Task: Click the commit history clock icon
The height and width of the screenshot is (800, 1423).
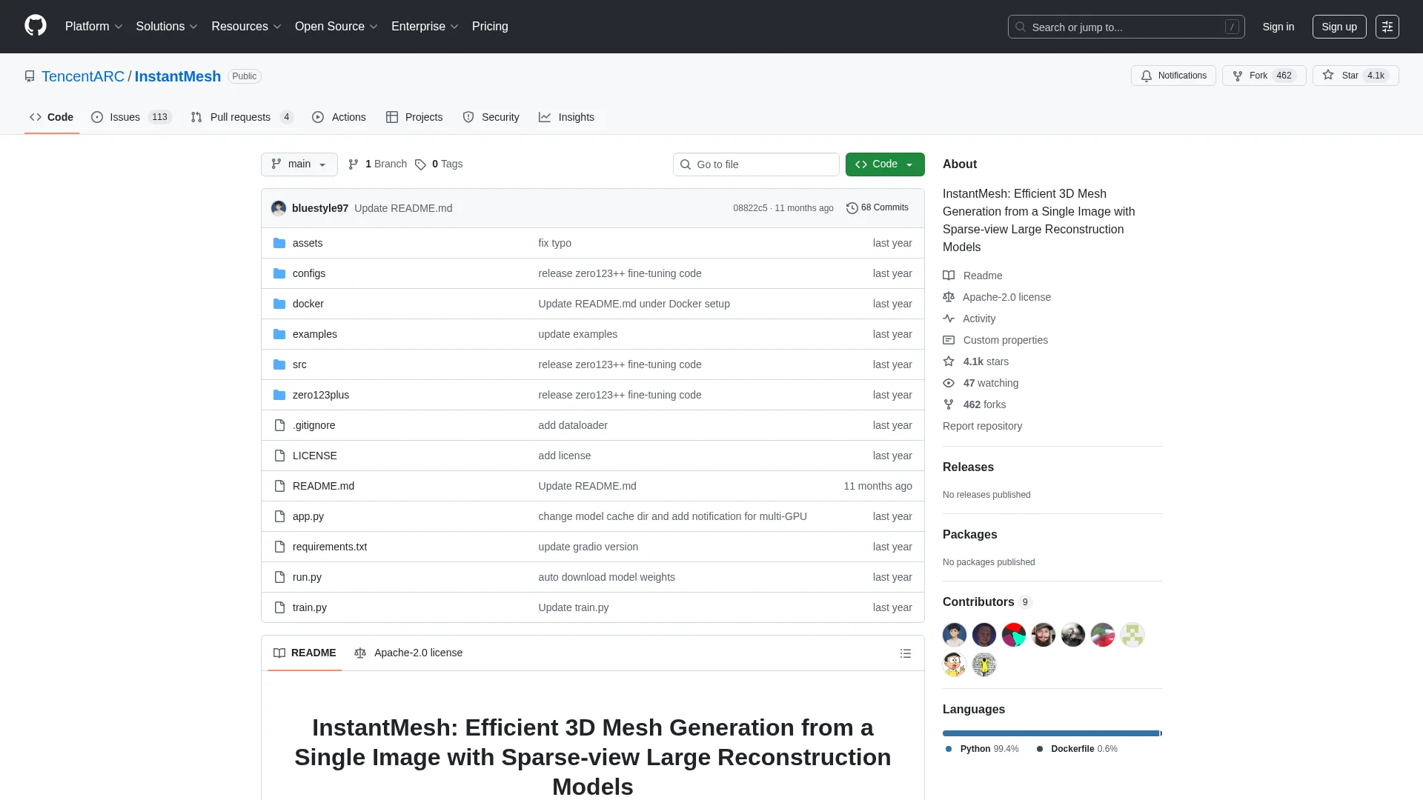Action: tap(852, 208)
